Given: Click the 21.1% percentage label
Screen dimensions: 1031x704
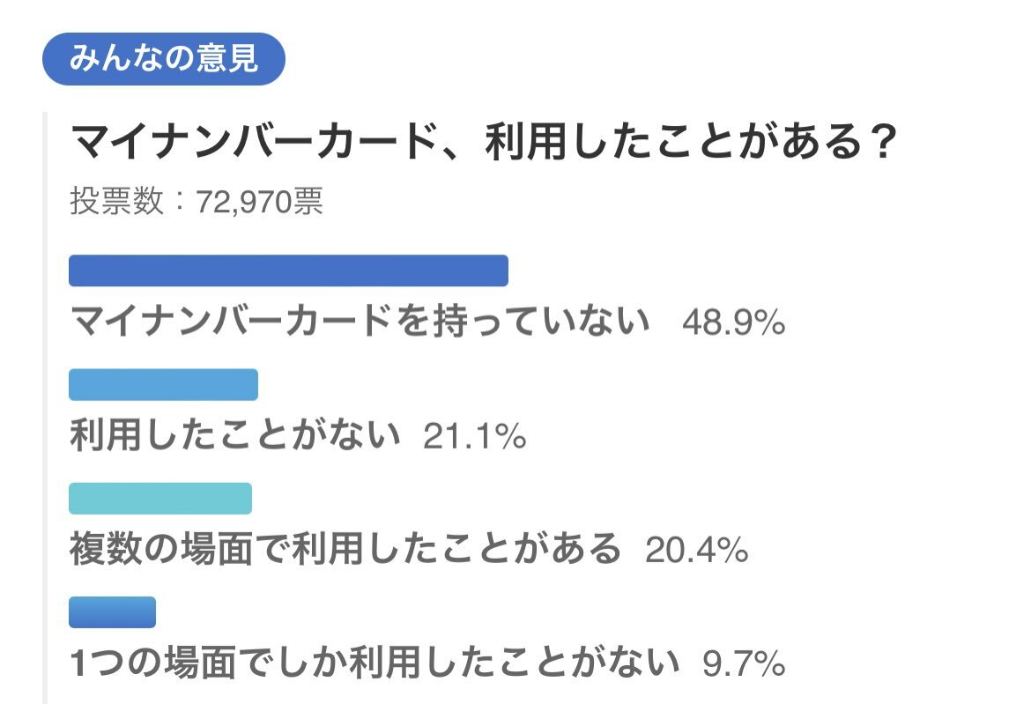Looking at the screenshot, I should 475,436.
